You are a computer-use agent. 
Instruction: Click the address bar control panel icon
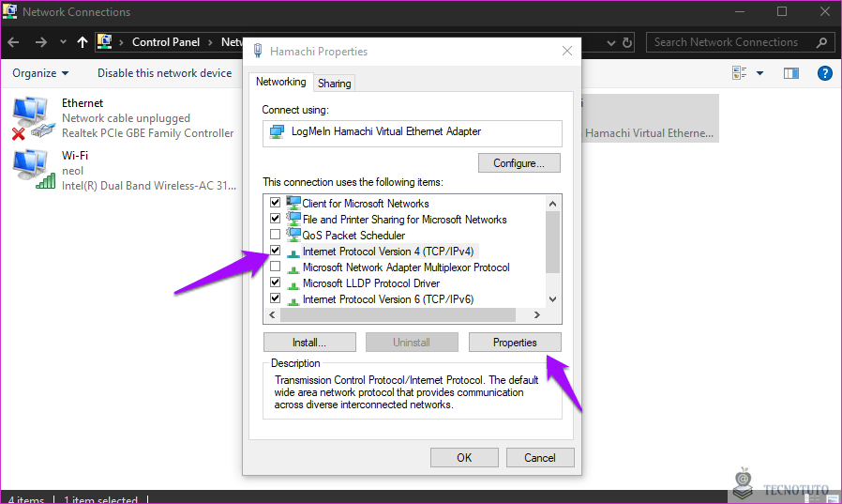104,41
